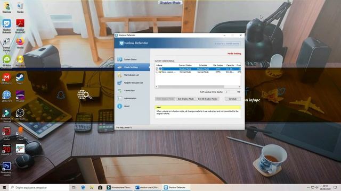Open the notification center icon
This screenshot has width=341, height=191.
click(x=335, y=187)
